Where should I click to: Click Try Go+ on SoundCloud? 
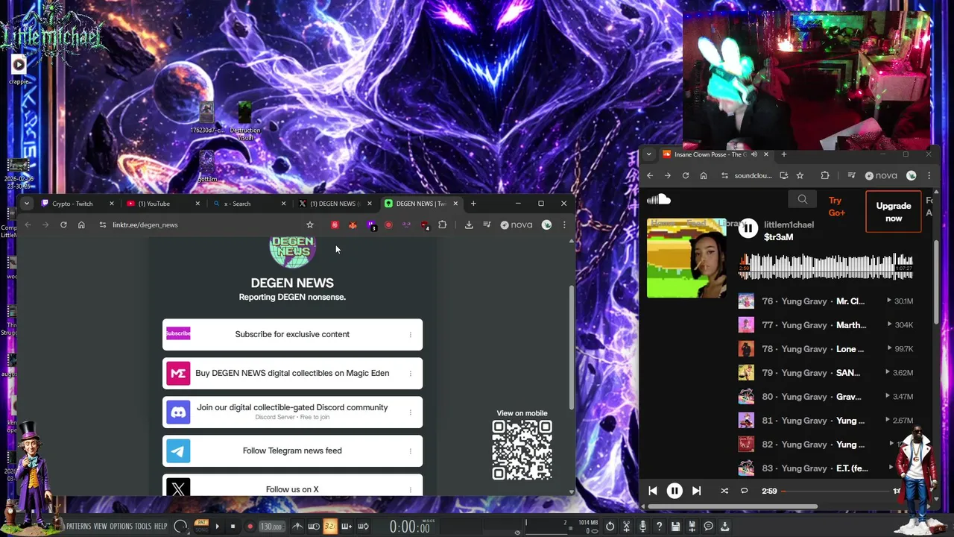tap(836, 207)
